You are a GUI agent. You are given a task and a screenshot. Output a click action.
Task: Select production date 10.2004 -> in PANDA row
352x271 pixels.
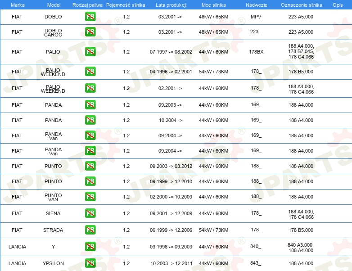click(171, 120)
